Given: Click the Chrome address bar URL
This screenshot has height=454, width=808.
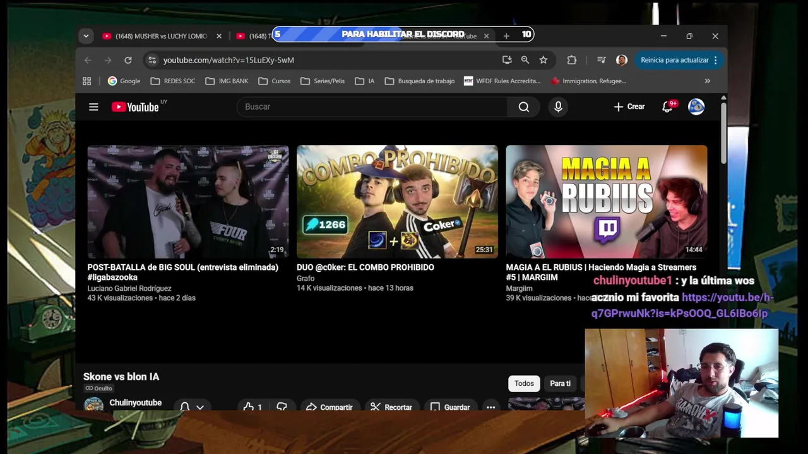Looking at the screenshot, I should [x=229, y=60].
